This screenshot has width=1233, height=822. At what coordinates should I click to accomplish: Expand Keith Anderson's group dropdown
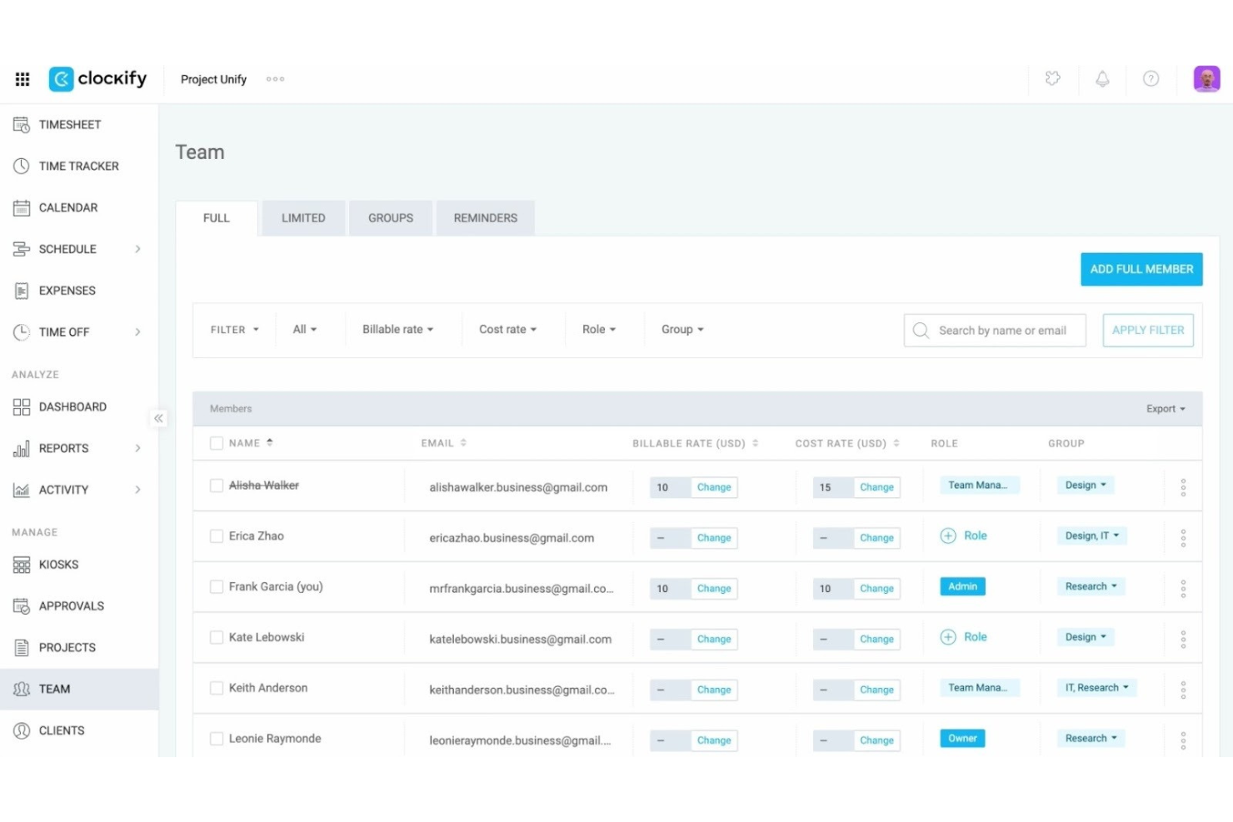(x=1096, y=688)
